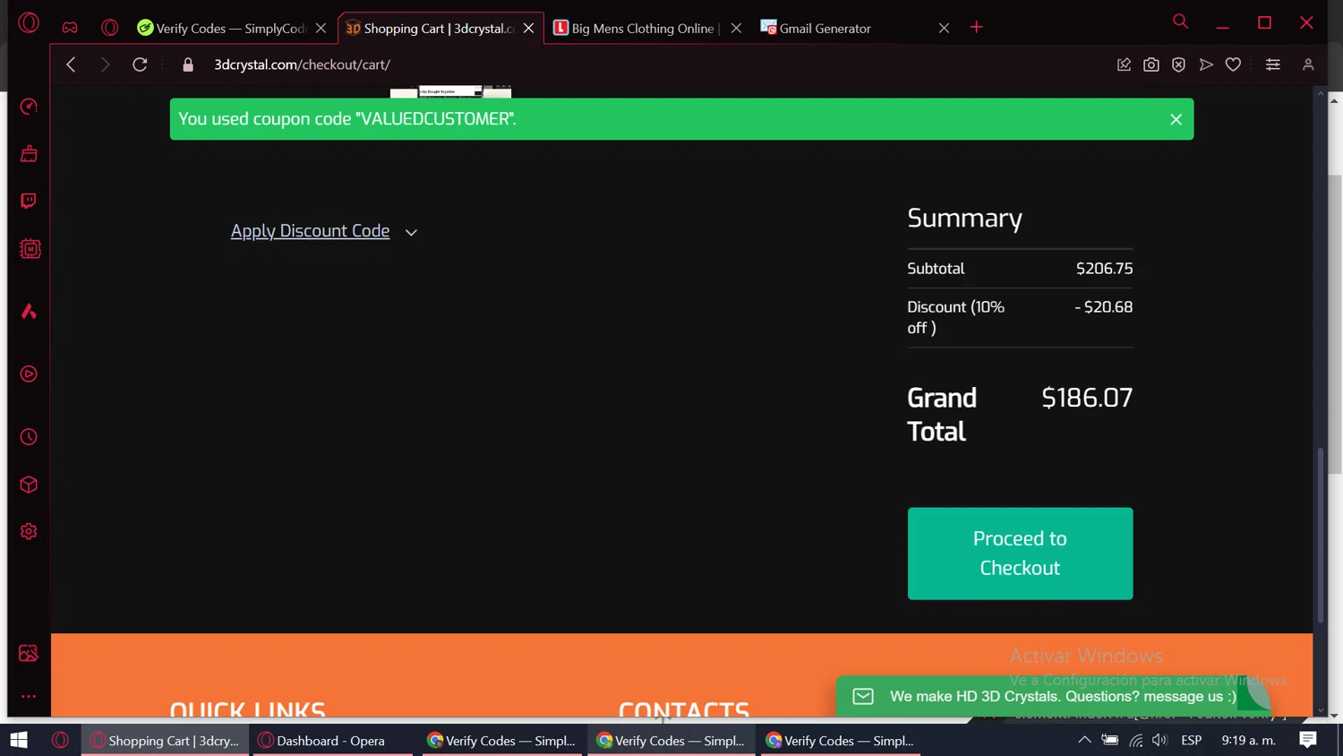1343x756 pixels.
Task: Click Proceed to Checkout button
Action: click(x=1020, y=554)
